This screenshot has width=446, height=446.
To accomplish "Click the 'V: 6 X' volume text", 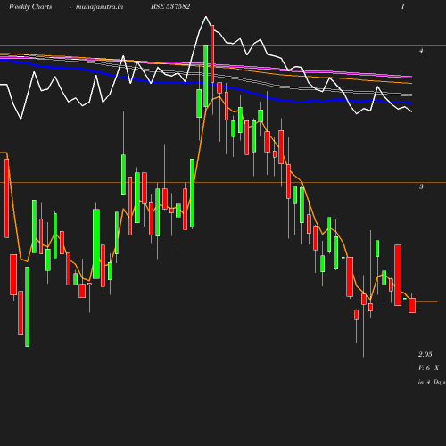I will [x=428, y=368].
